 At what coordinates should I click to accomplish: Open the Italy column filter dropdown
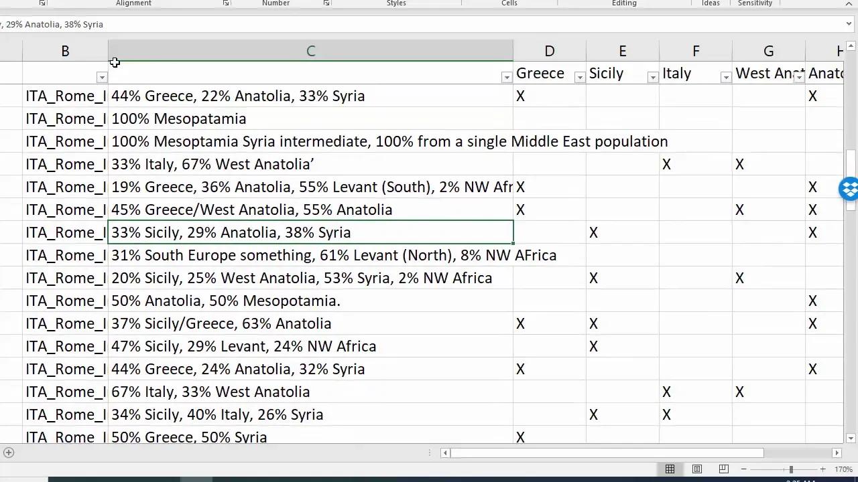(x=726, y=78)
